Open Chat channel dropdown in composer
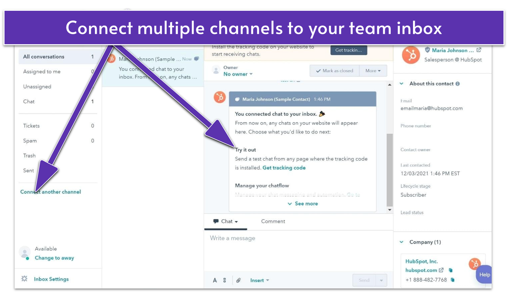The height and width of the screenshot is (293, 508). click(x=226, y=221)
